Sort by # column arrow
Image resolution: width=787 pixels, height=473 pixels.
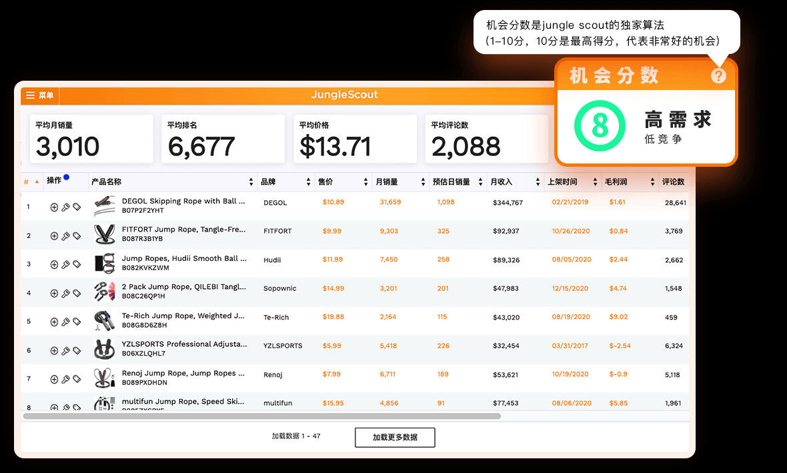(37, 181)
